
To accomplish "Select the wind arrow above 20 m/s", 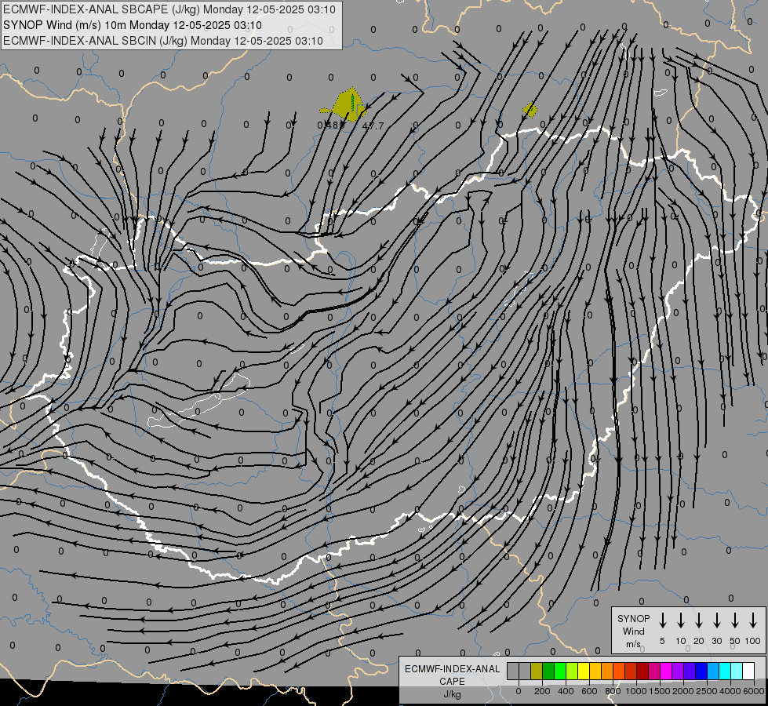I will (x=699, y=620).
